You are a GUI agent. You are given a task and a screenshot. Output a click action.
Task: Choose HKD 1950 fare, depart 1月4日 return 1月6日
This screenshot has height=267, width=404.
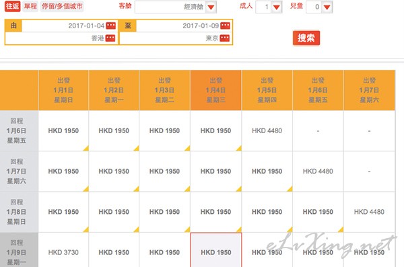[216, 130]
